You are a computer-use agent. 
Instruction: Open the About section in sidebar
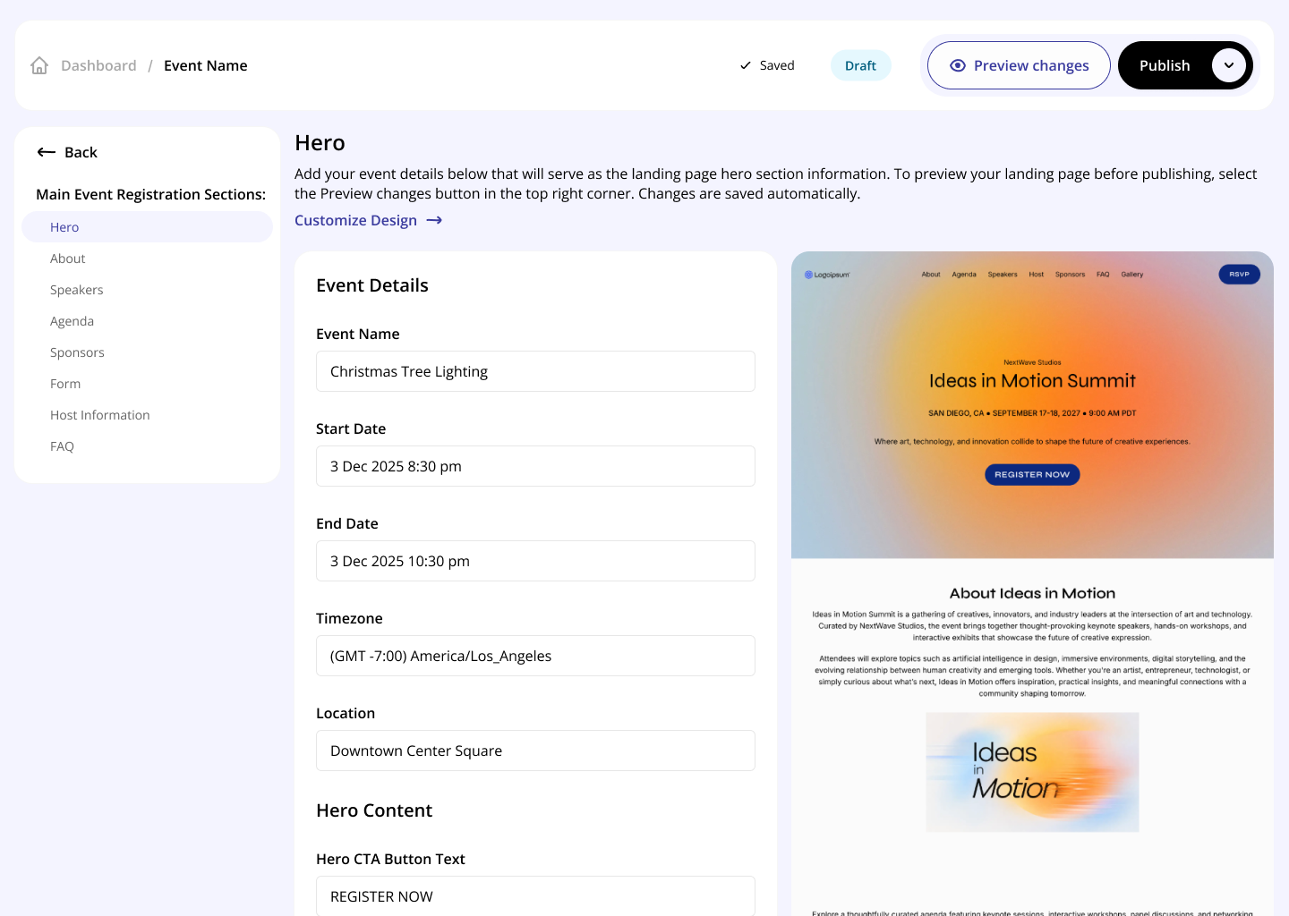pyautogui.click(x=67, y=259)
